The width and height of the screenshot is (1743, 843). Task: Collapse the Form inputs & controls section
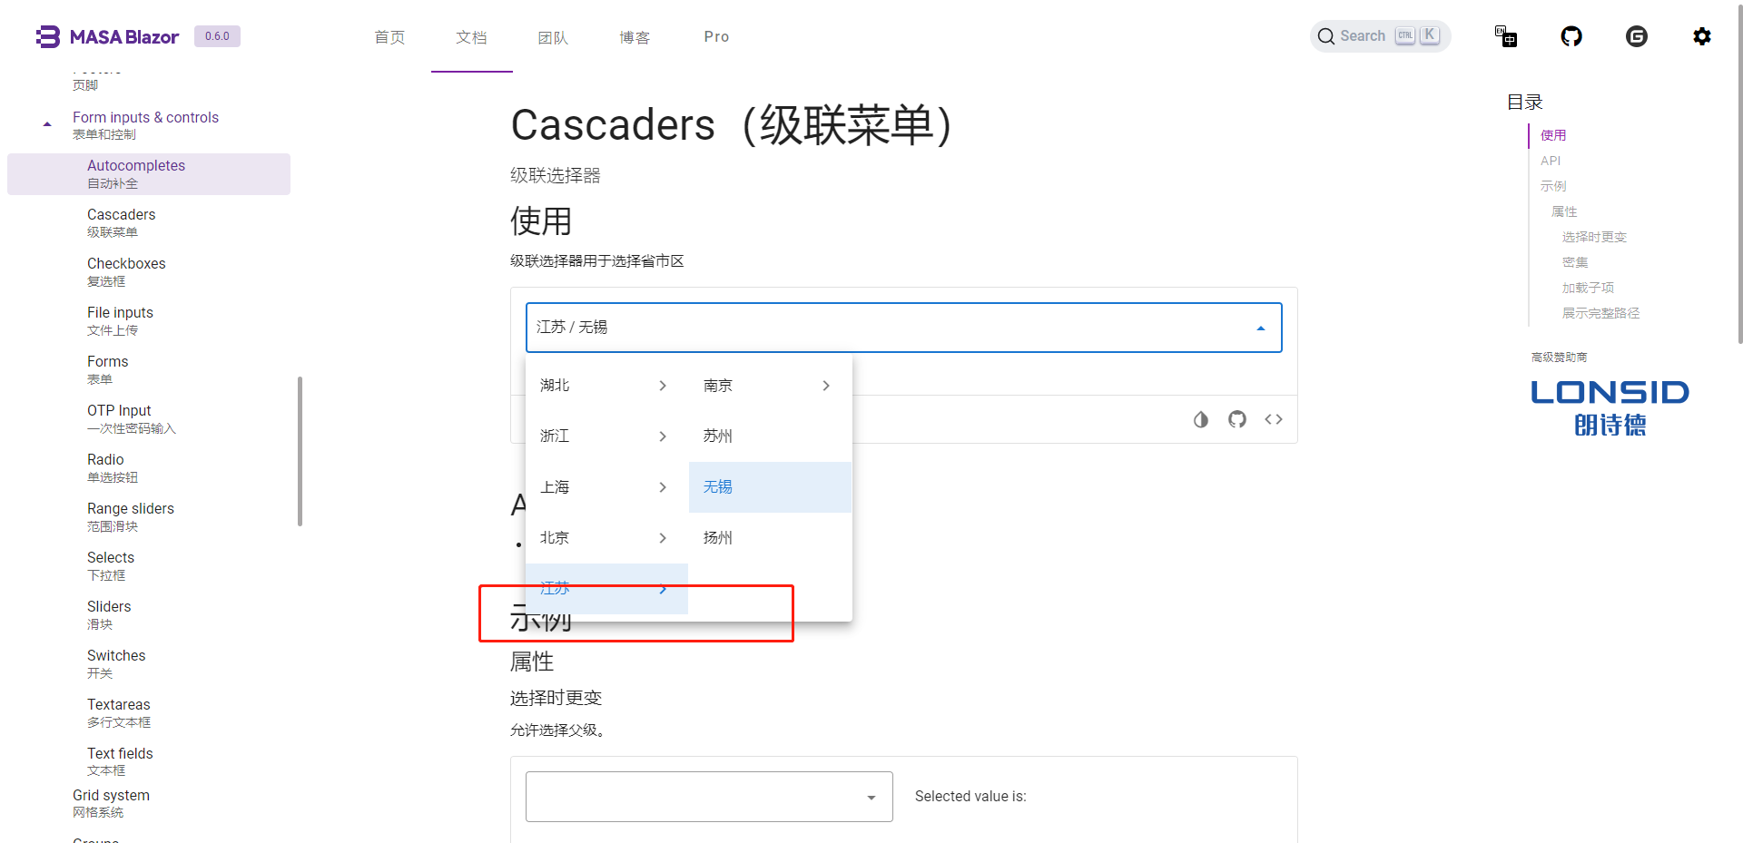pos(46,123)
